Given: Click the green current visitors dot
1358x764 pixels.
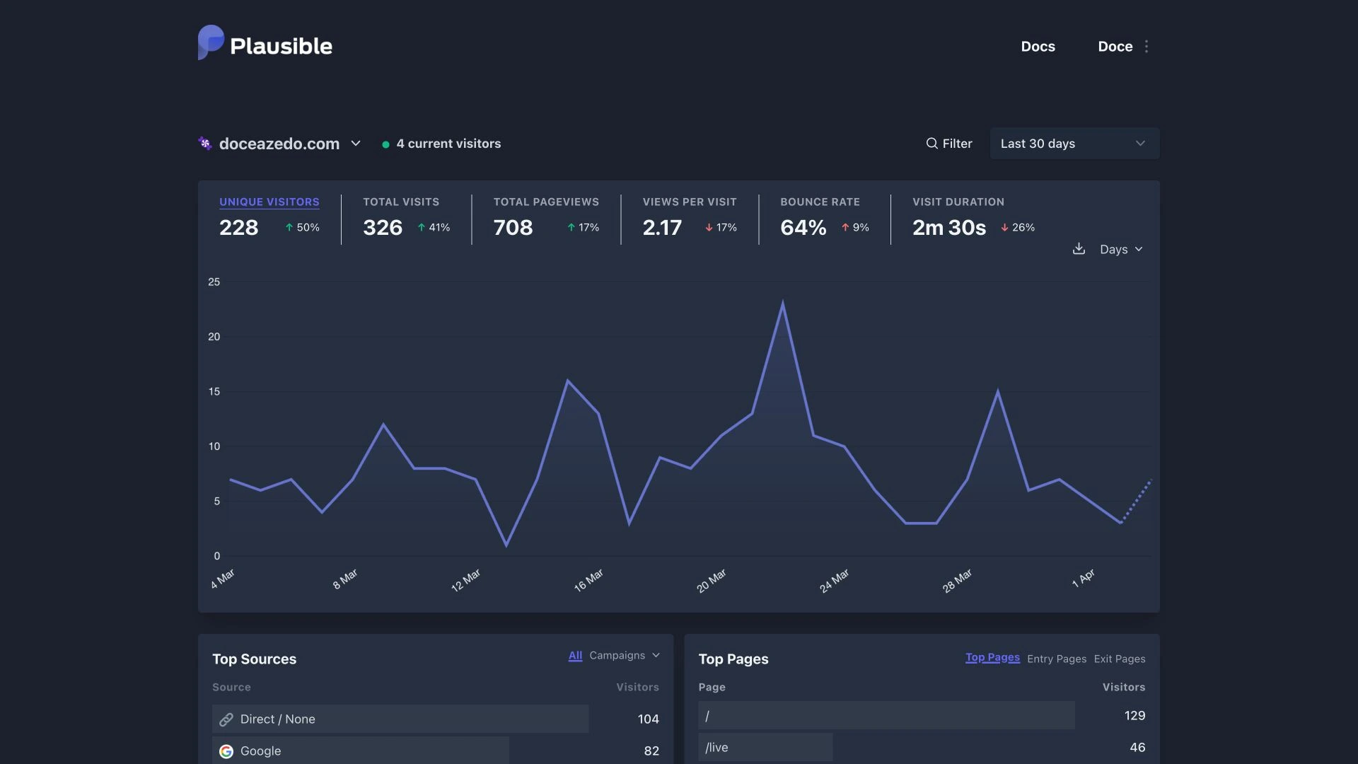Looking at the screenshot, I should [x=385, y=144].
